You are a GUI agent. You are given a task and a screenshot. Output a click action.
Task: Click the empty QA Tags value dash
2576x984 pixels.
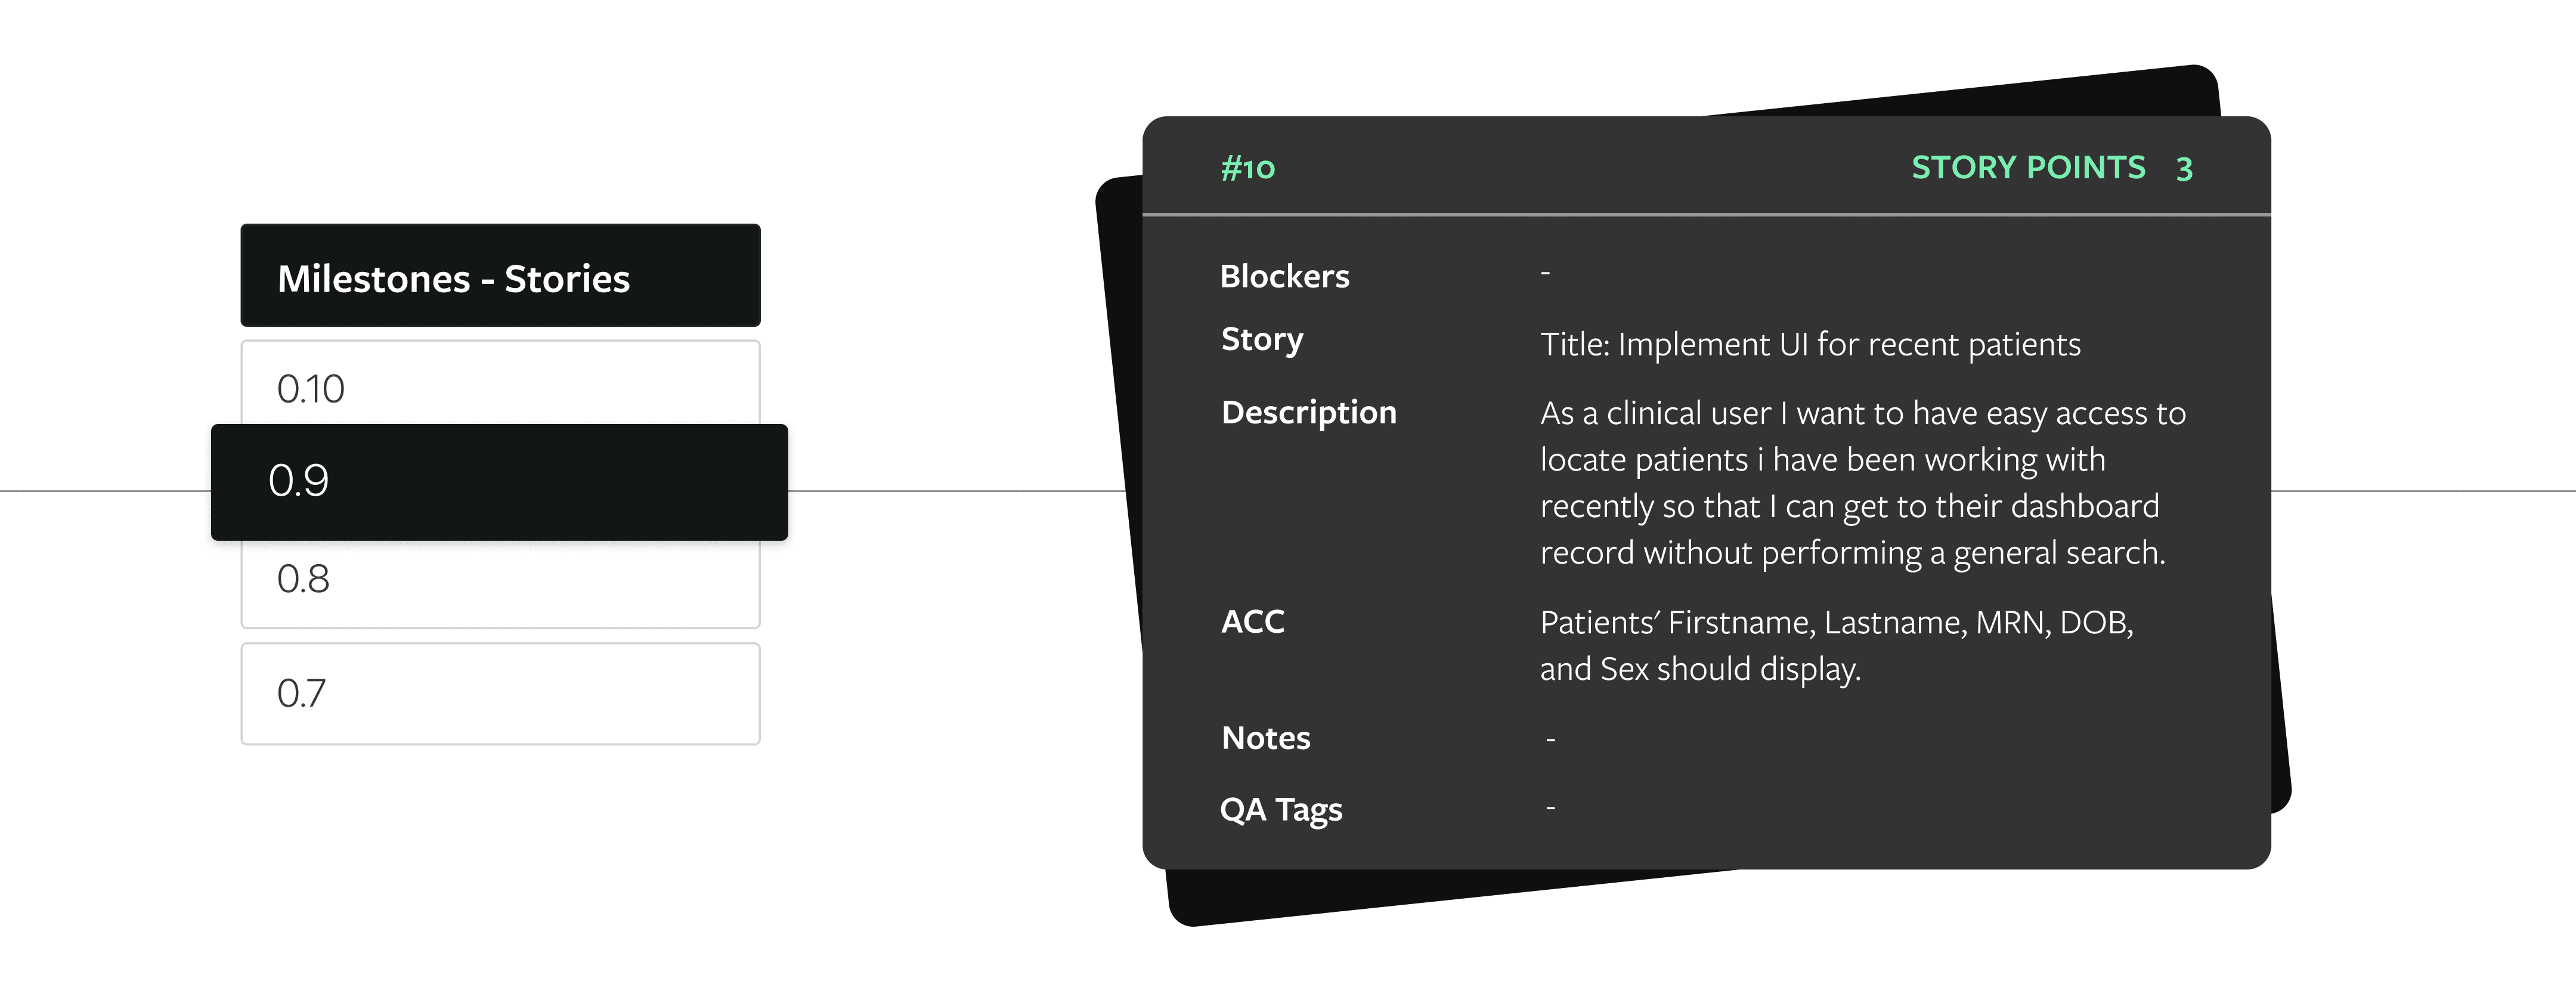pos(1550,807)
